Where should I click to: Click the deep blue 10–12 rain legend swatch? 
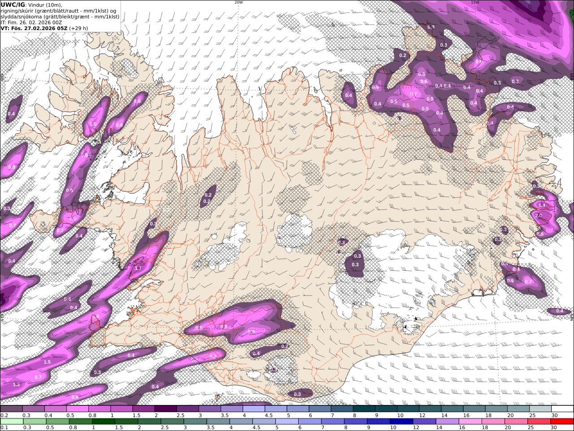[401, 422]
